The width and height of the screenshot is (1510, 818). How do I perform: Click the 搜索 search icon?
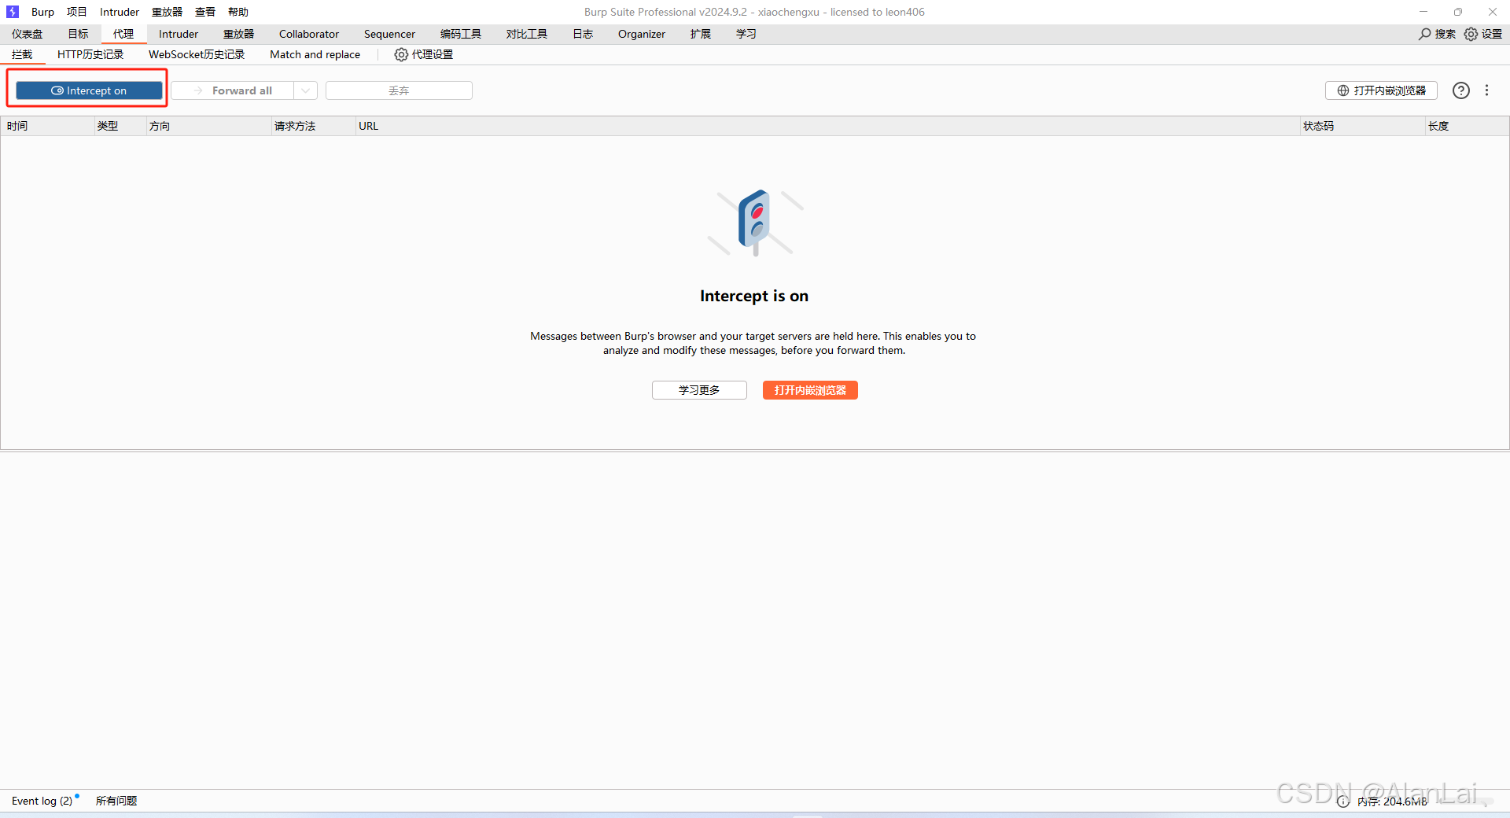[x=1424, y=34]
